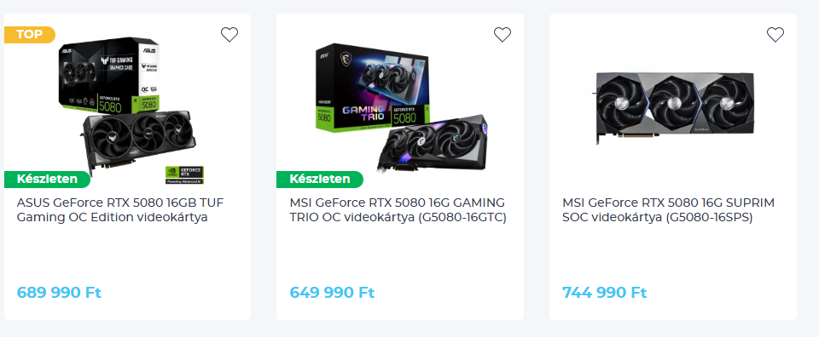This screenshot has height=337, width=819.
Task: Click the yellow TOP badge
Action: [29, 35]
